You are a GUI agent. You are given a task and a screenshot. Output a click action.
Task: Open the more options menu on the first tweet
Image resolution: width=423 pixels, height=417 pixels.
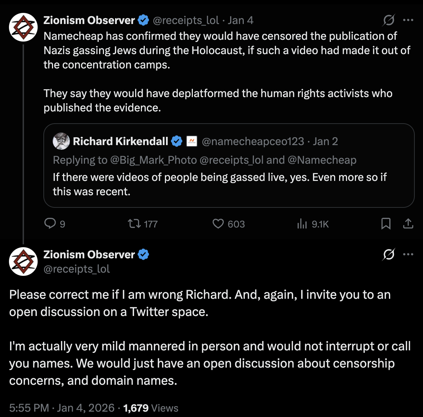click(409, 20)
